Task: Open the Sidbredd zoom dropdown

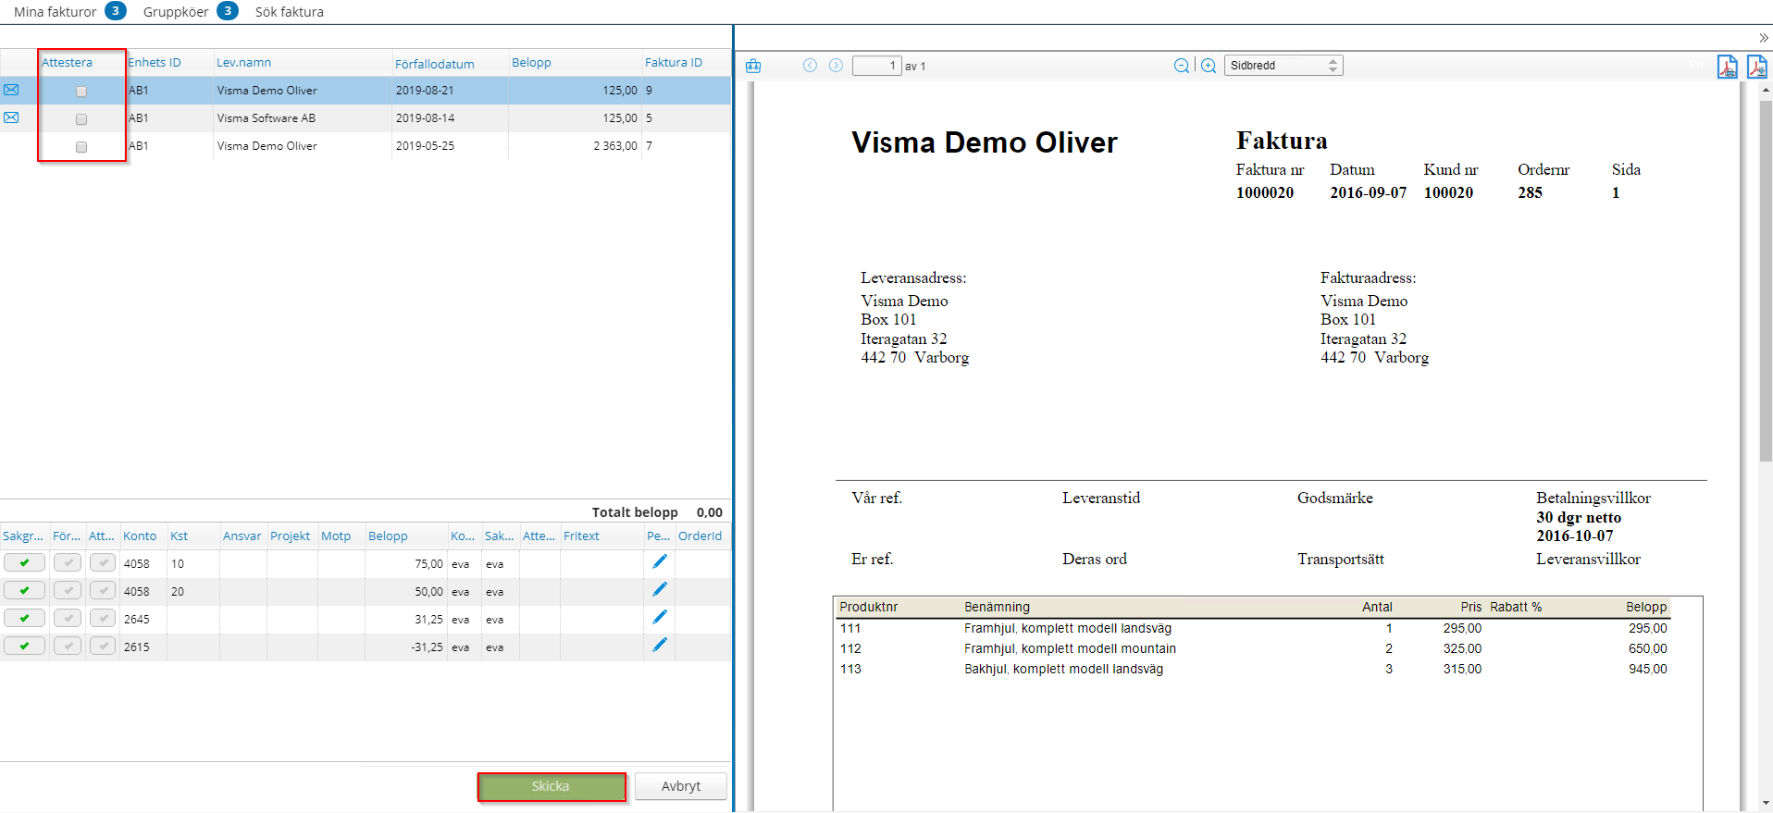Action: (1283, 66)
